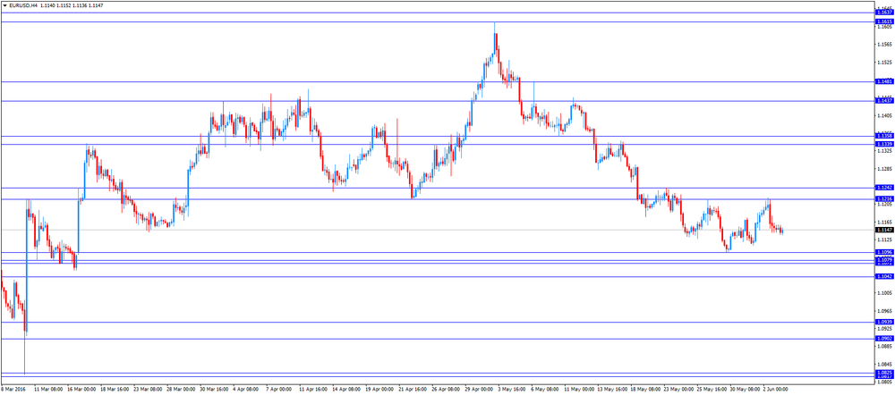895x395 pixels.
Task: Click the 23 Mar 08:00 time label
Action: pyautogui.click(x=148, y=390)
